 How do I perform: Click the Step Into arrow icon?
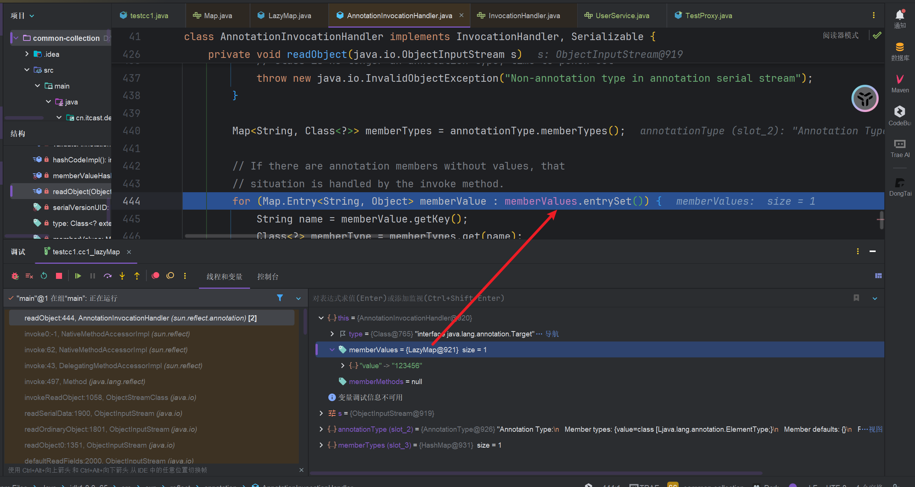coord(122,276)
